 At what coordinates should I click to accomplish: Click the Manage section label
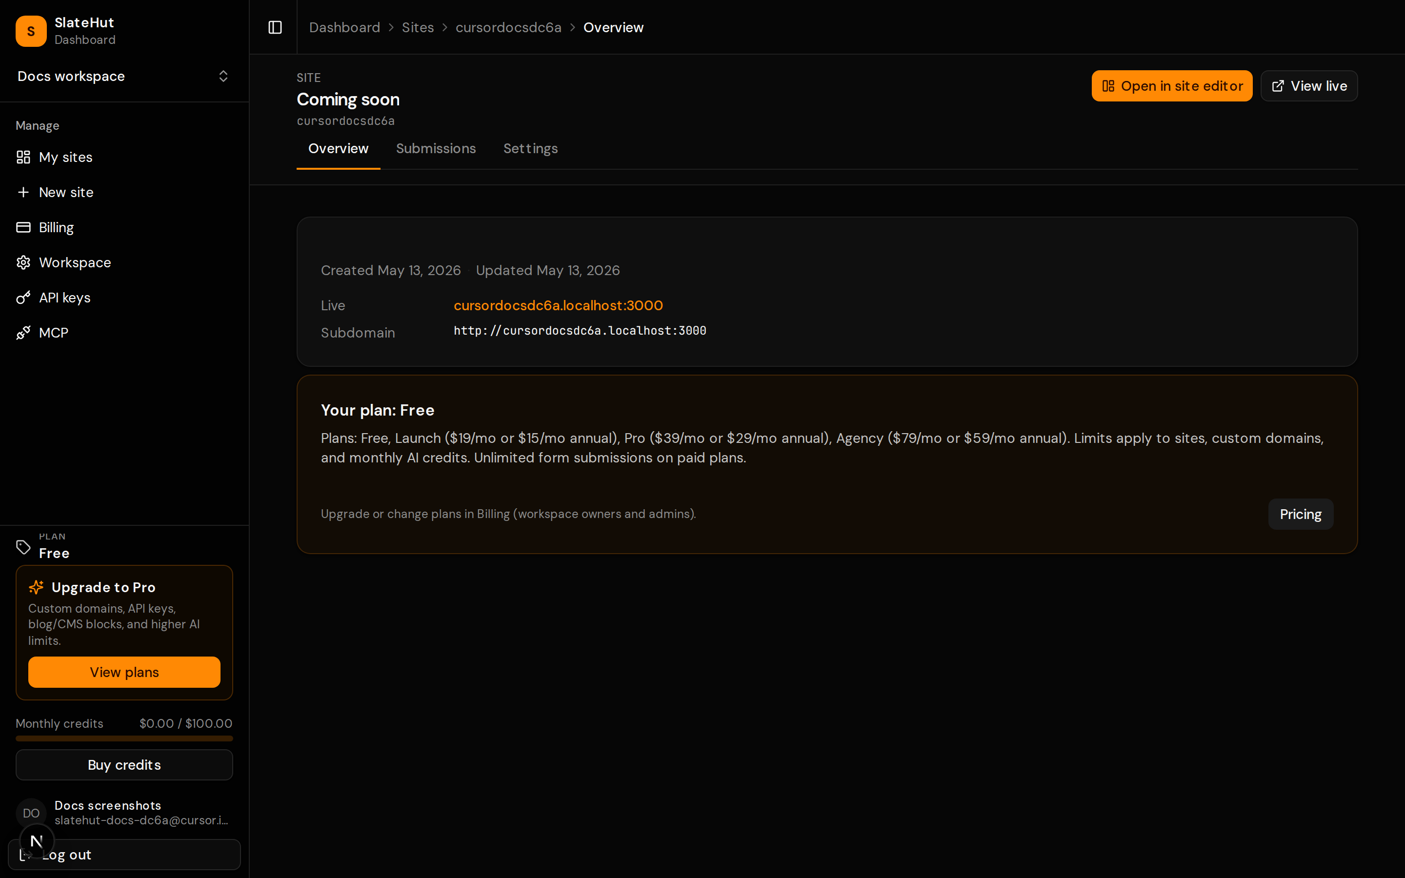click(x=37, y=125)
